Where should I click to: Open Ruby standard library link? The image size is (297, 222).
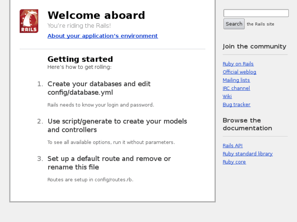click(248, 154)
